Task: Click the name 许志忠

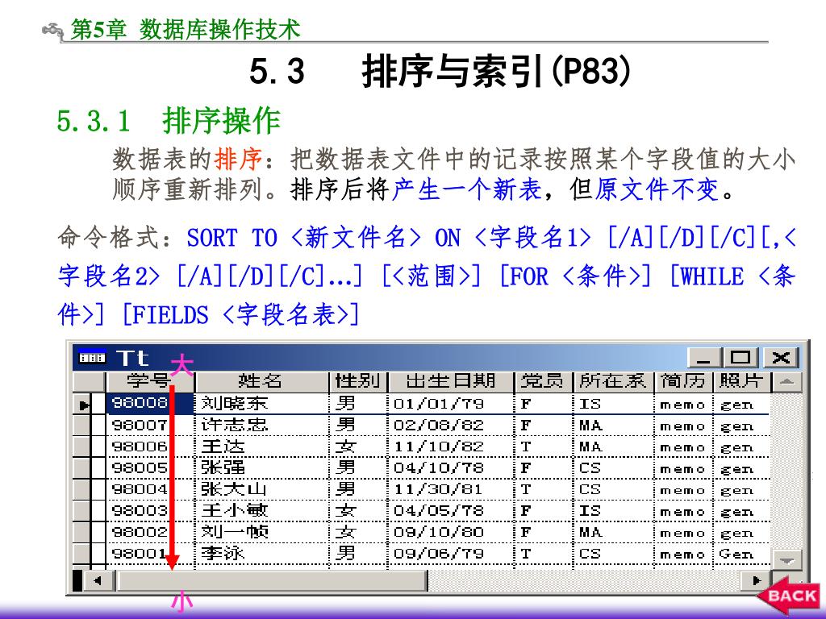Action: tap(235, 426)
